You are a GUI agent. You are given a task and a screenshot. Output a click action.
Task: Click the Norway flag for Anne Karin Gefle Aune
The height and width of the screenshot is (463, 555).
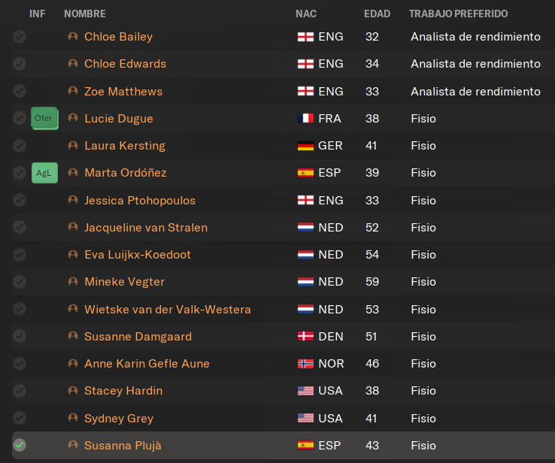point(305,364)
